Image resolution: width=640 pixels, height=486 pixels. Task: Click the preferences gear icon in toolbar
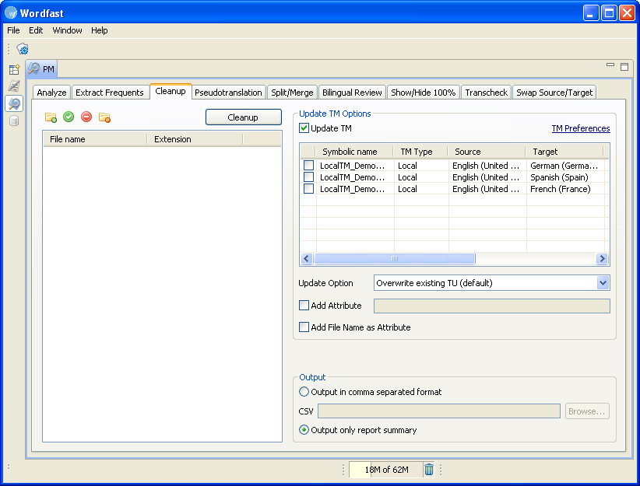(x=23, y=49)
